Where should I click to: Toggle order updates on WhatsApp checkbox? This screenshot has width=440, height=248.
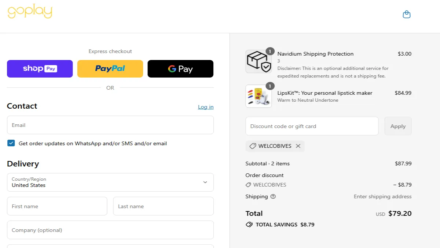click(11, 143)
